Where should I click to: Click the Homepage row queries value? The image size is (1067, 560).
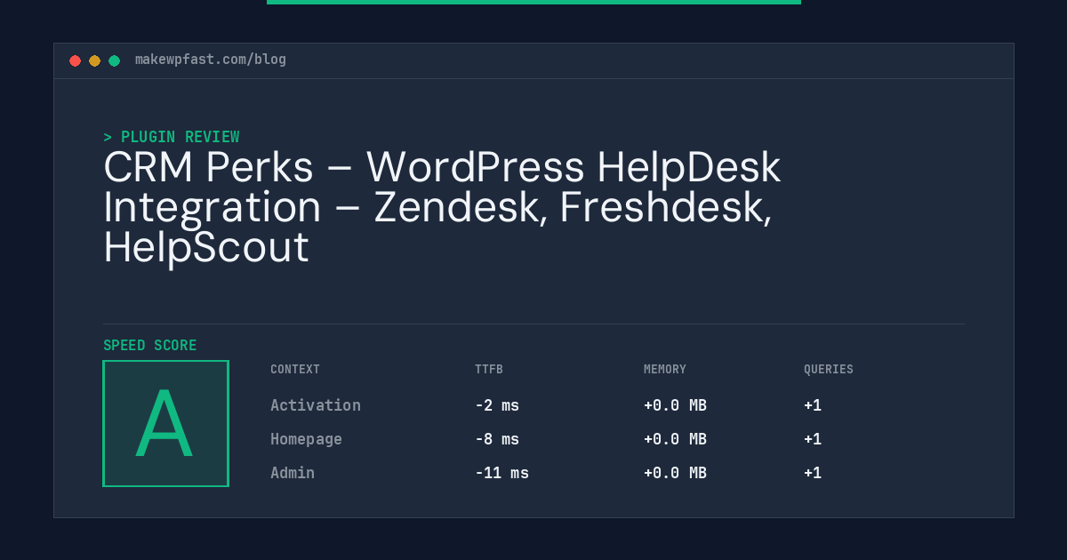(x=813, y=439)
